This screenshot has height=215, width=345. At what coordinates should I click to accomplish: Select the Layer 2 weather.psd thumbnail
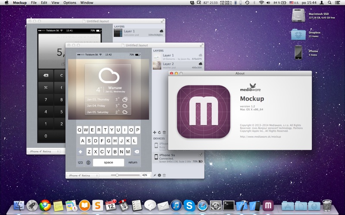click(x=157, y=65)
